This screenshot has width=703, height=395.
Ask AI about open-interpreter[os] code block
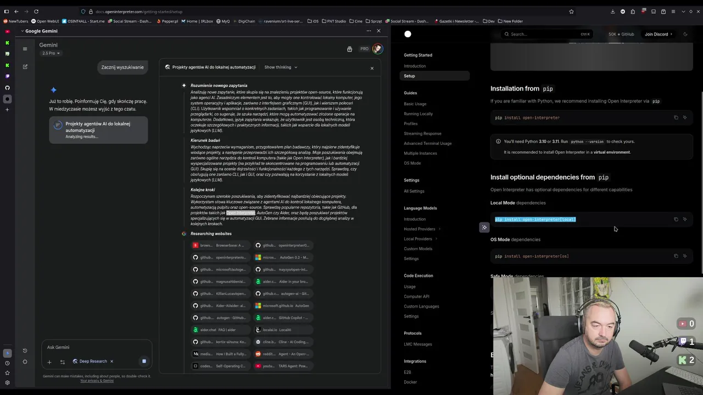685,256
